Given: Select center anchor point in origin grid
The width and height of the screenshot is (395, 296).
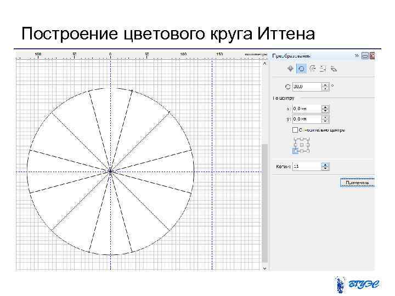Looking at the screenshot, I should click(302, 145).
